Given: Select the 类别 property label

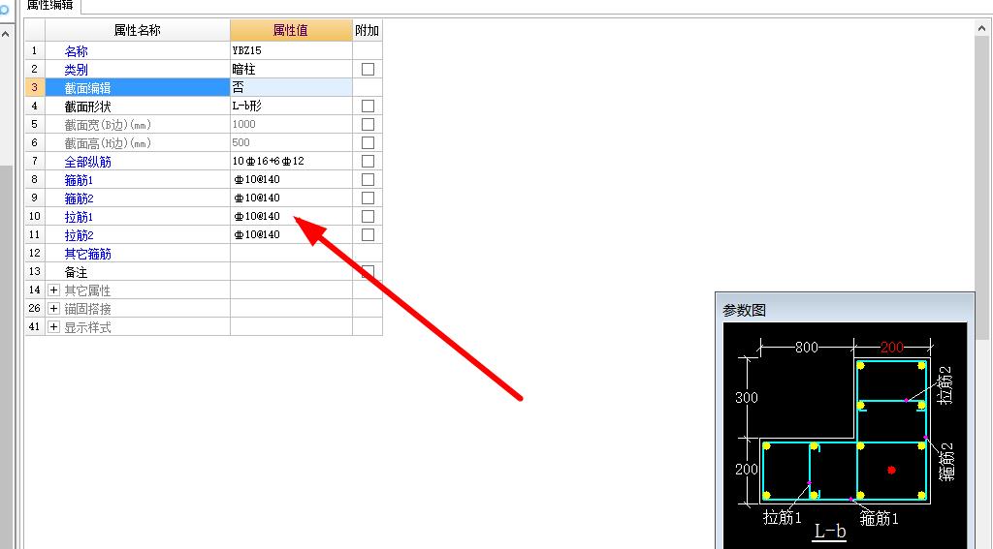Looking at the screenshot, I should click(76, 70).
